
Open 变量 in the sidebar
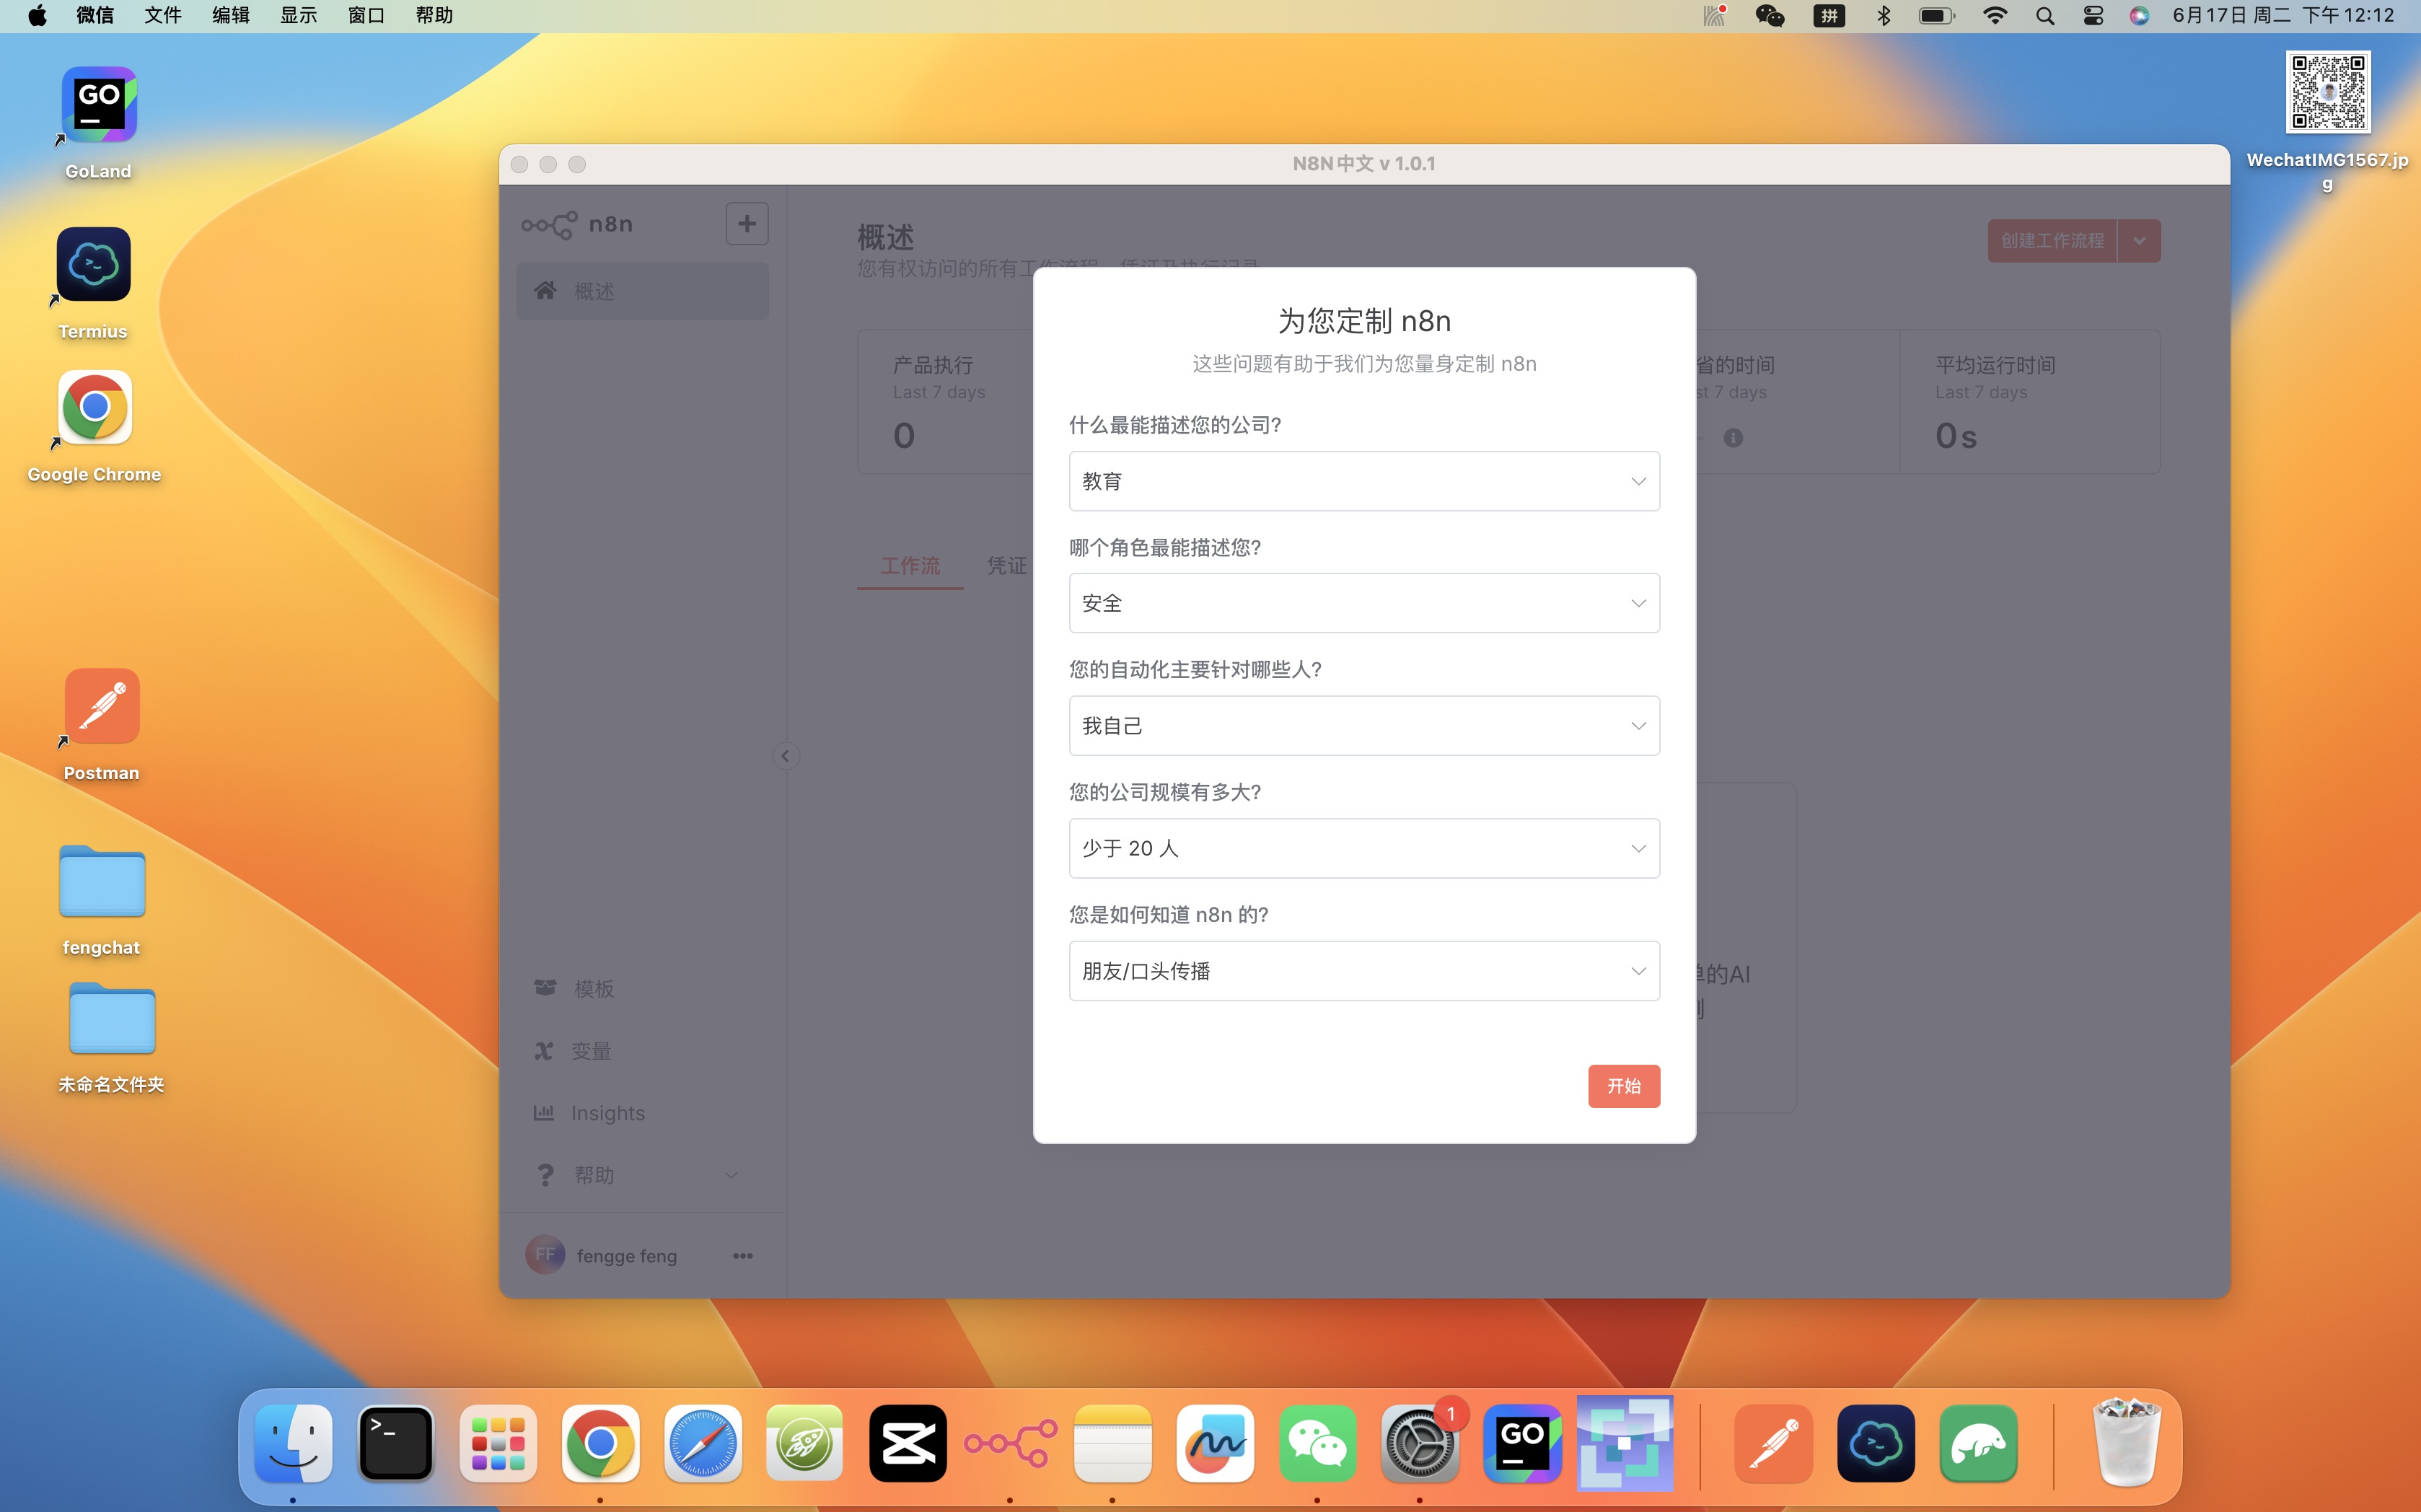643,1051
